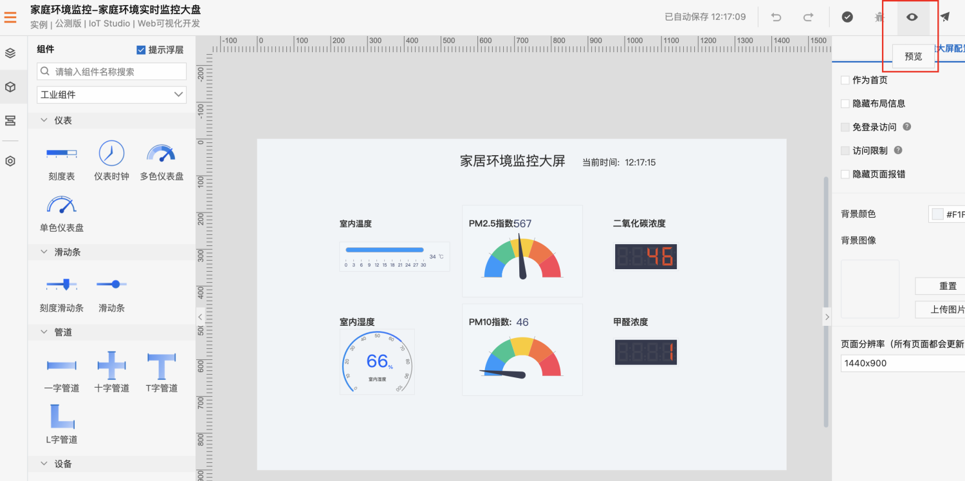Viewport: 965px width, 481px height.
Task: Open the 背景颜色 color swatch
Action: coord(937,214)
